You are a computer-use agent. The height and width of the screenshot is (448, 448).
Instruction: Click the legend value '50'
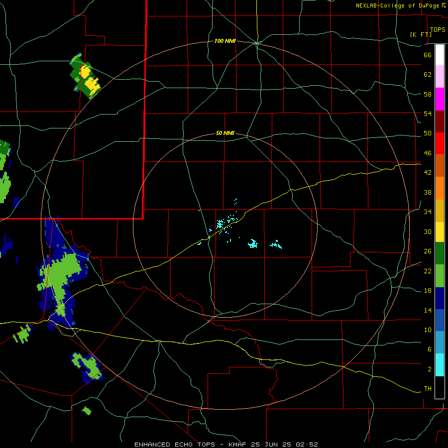(x=428, y=133)
